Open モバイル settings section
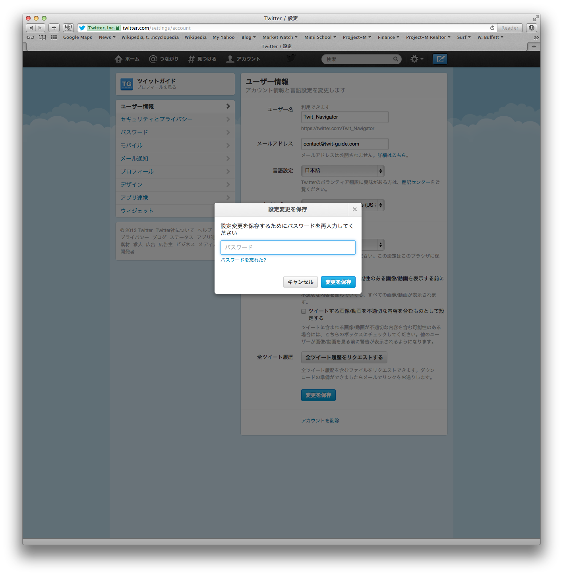The height and width of the screenshot is (576, 563). pyautogui.click(x=175, y=146)
